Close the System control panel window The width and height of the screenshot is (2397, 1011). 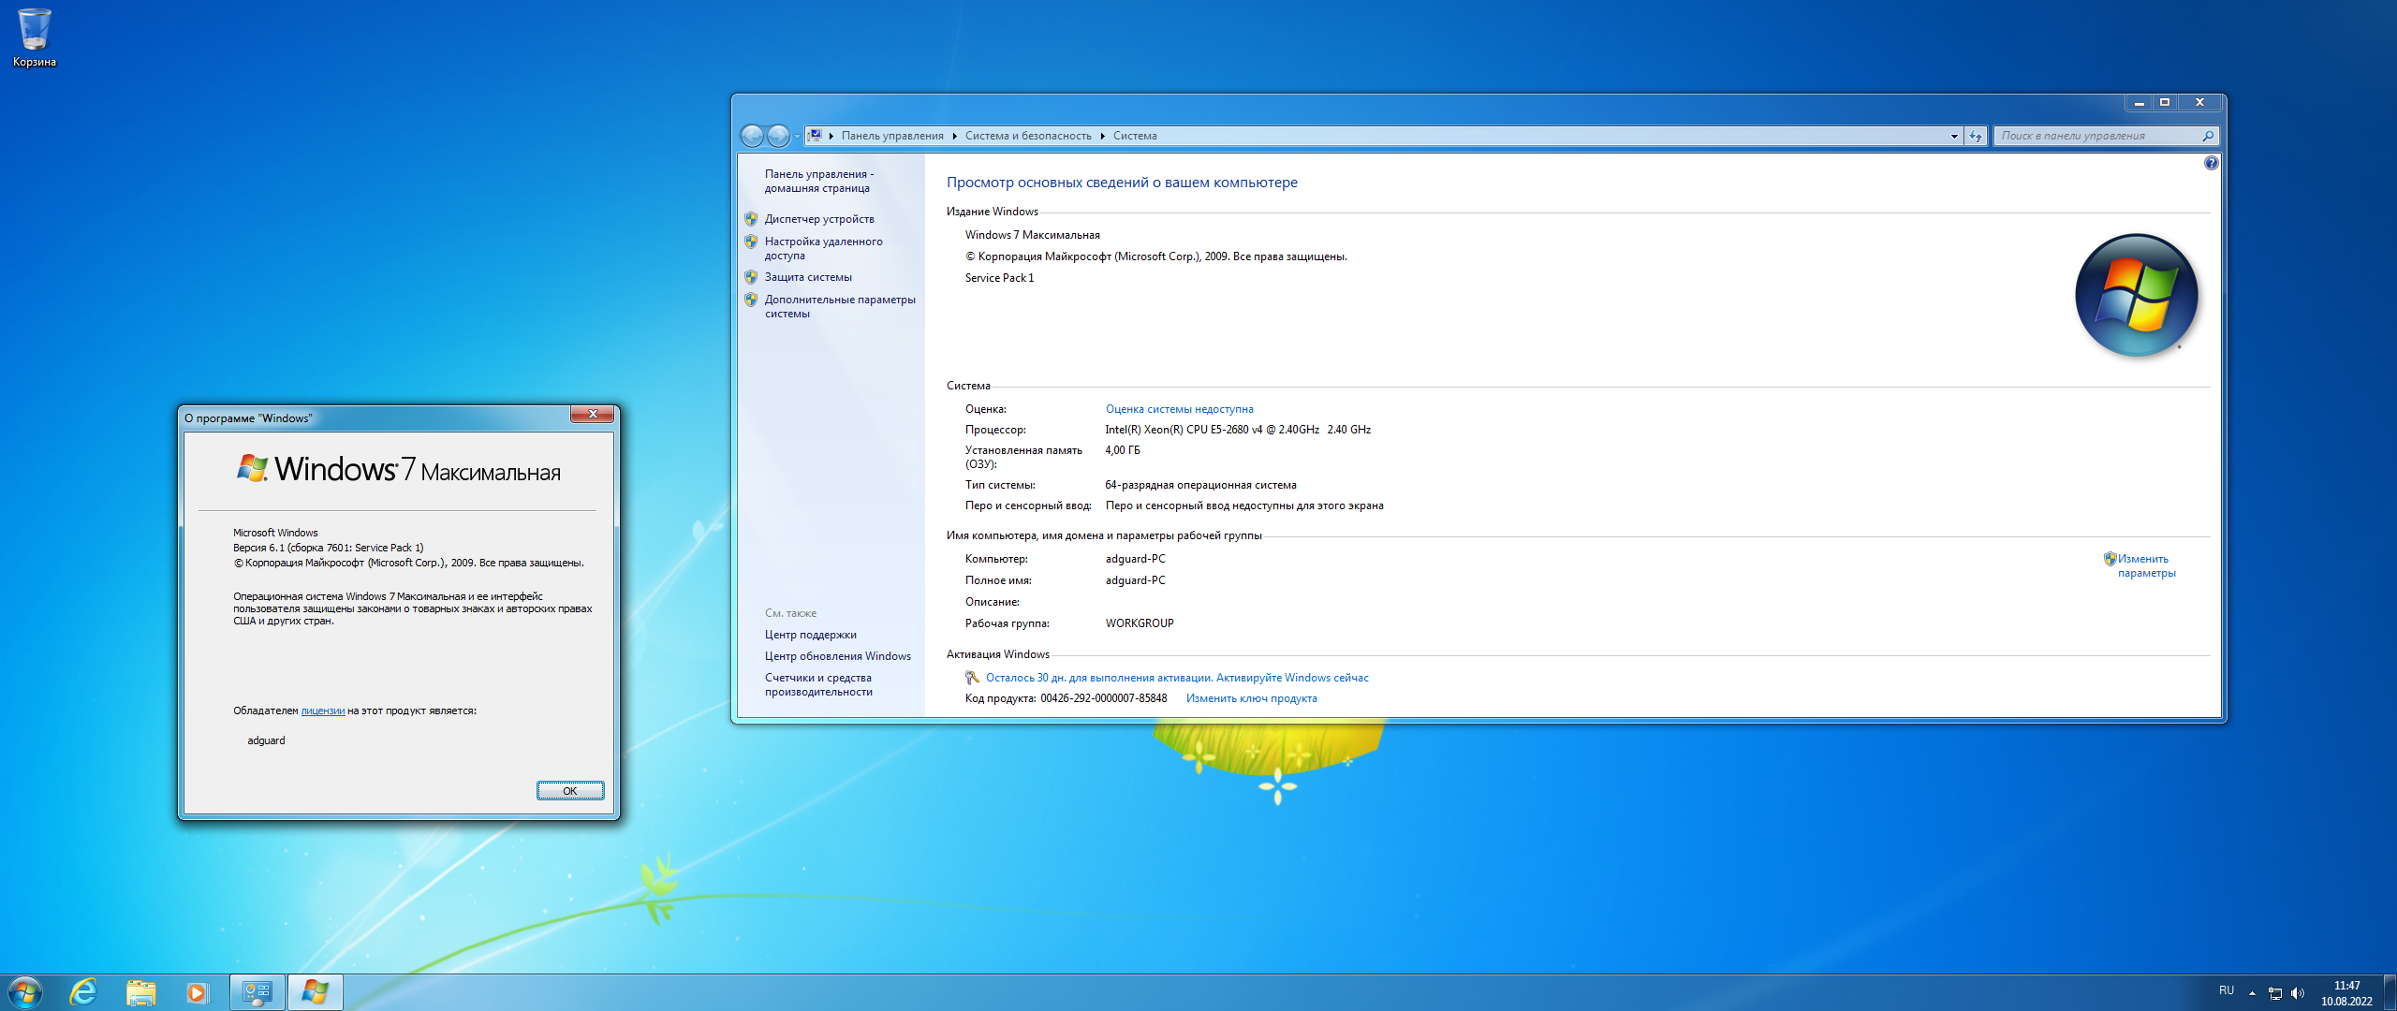click(2200, 102)
